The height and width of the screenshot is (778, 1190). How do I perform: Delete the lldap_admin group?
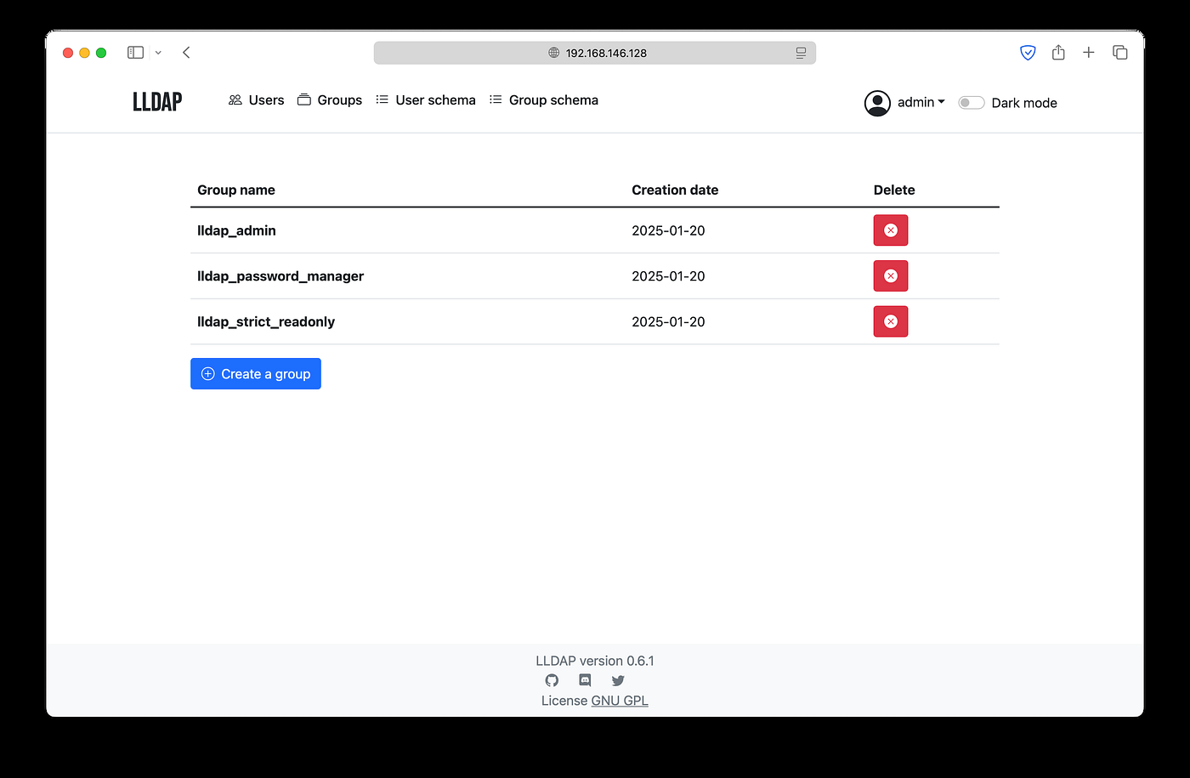tap(890, 230)
